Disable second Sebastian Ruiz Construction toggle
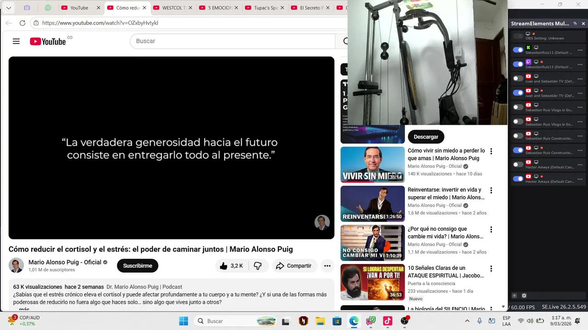 [x=518, y=150]
